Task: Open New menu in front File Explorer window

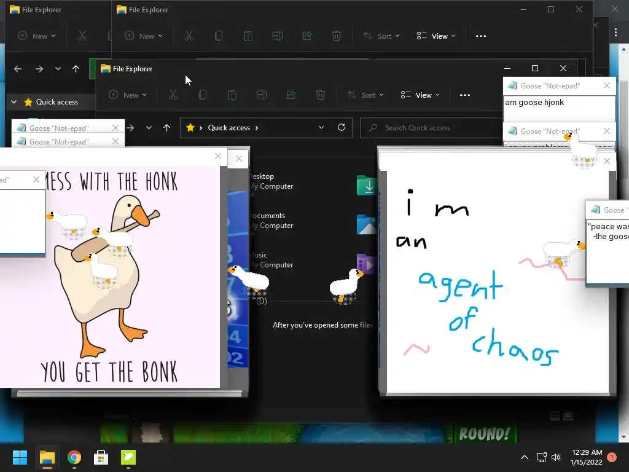Action: (128, 95)
